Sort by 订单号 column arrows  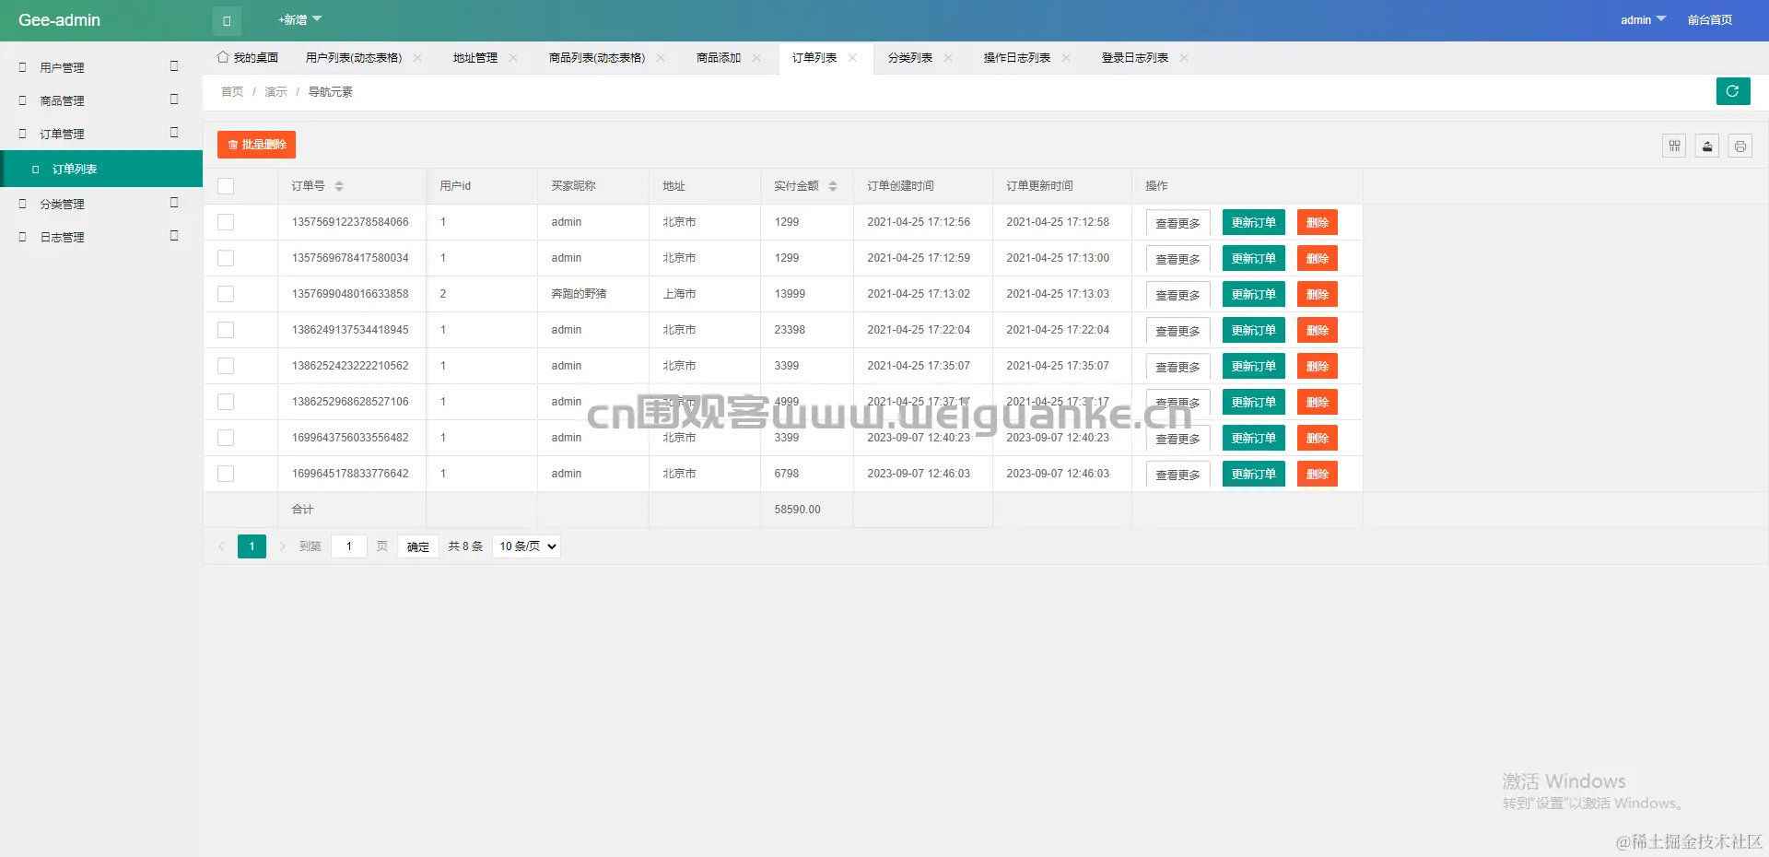[339, 186]
